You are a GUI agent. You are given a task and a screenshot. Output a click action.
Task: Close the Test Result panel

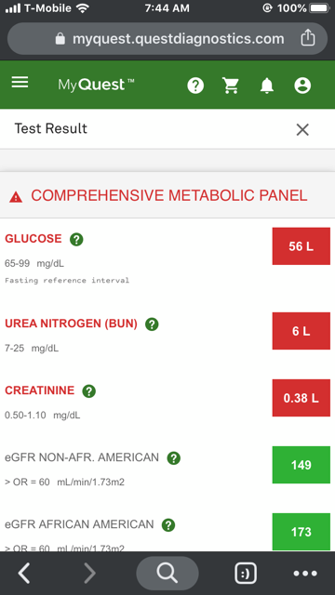click(x=302, y=130)
